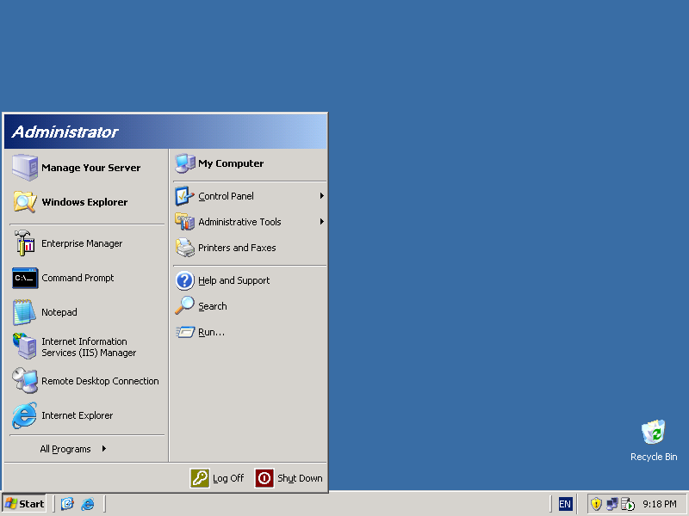Expand the Control Panel submenu arrow

(321, 196)
